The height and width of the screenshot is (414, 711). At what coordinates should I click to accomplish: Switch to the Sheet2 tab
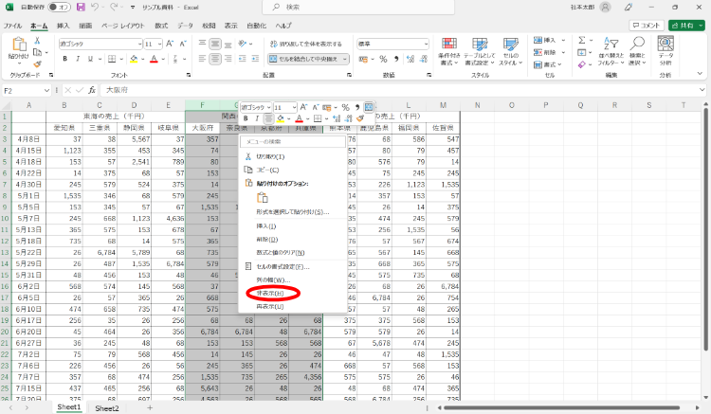[x=107, y=408]
